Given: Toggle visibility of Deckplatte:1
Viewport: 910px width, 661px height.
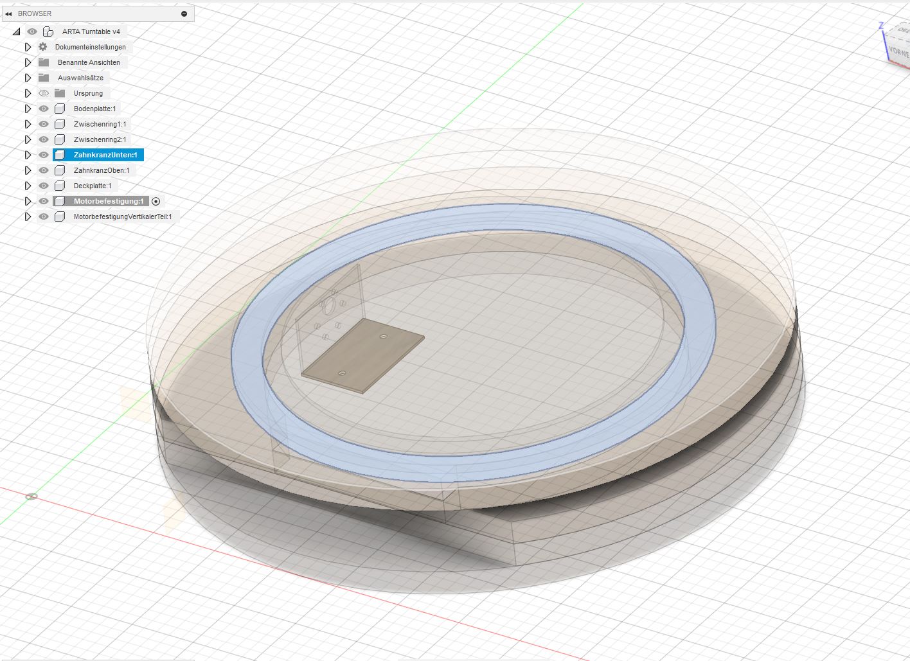Looking at the screenshot, I should pos(44,186).
